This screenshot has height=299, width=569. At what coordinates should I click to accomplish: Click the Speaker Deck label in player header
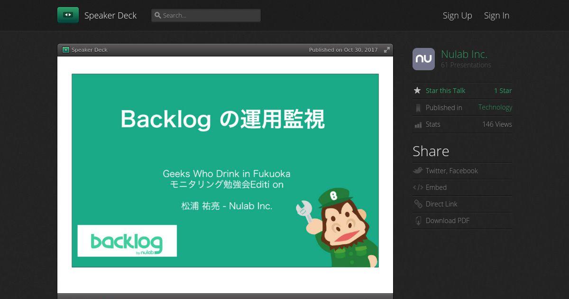pyautogui.click(x=90, y=50)
